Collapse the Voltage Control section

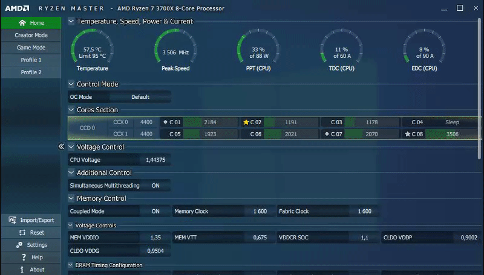(71, 147)
